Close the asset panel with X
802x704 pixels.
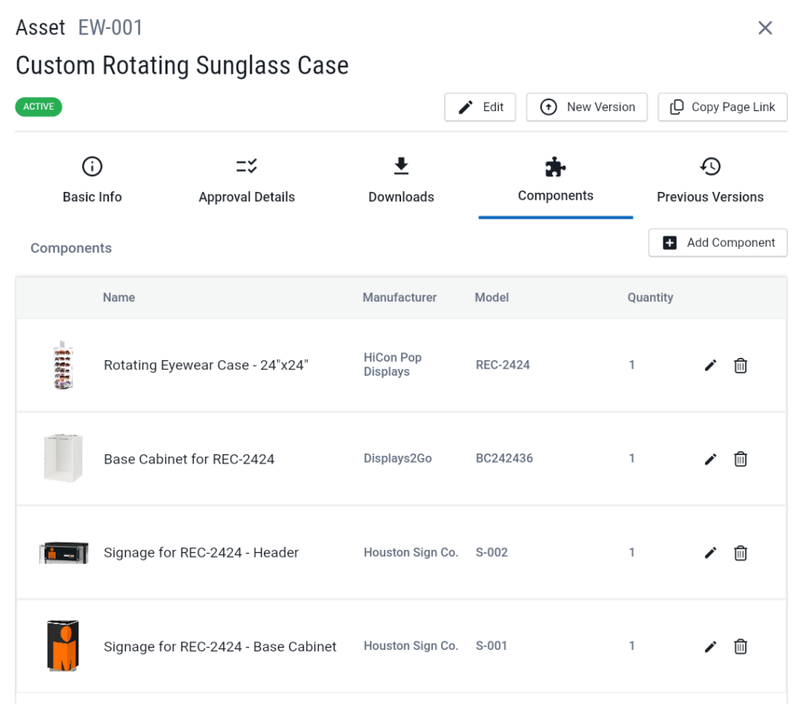[765, 28]
